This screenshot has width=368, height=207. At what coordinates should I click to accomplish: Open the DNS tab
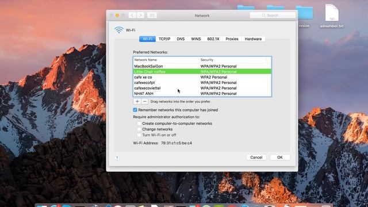[x=181, y=39]
